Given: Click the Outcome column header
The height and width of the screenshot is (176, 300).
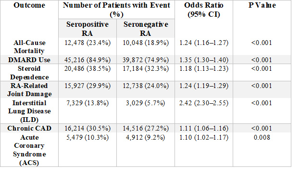Looking at the screenshot, I should click(29, 5).
